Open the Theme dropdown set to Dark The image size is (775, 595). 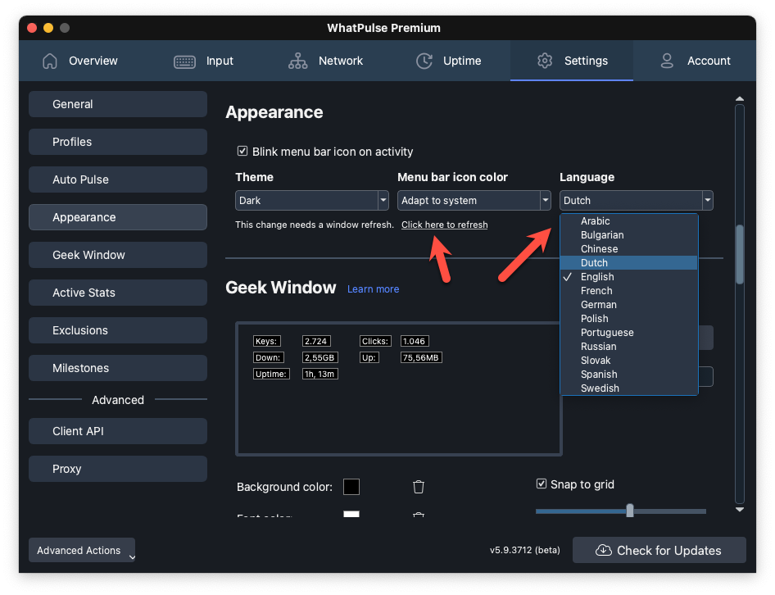(x=311, y=200)
